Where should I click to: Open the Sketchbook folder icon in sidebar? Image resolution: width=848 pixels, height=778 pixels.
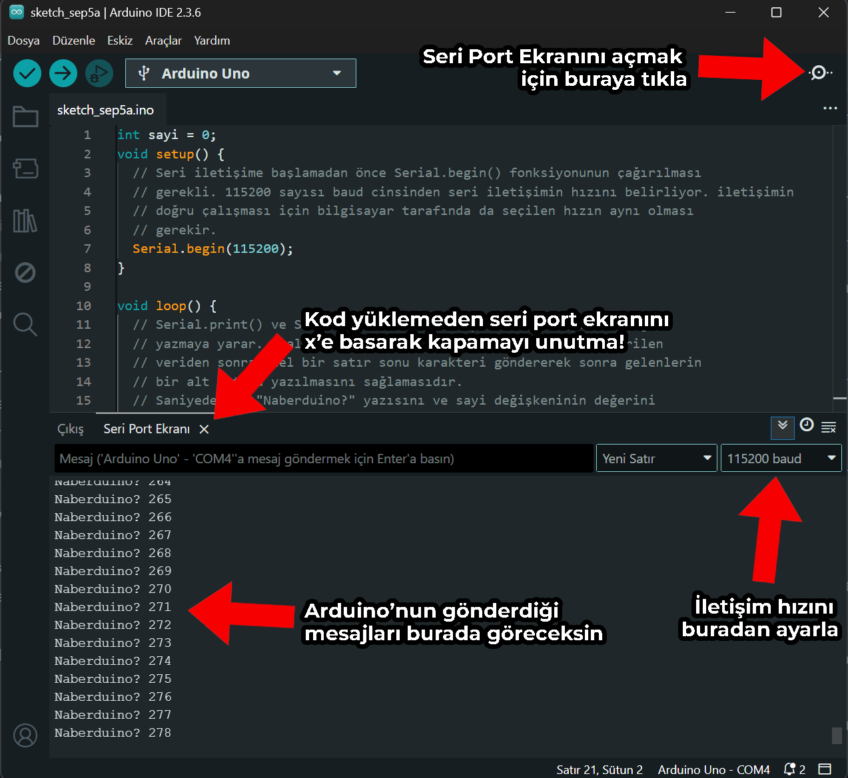(25, 116)
